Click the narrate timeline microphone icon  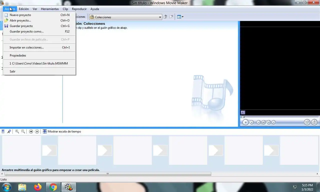point(9,131)
